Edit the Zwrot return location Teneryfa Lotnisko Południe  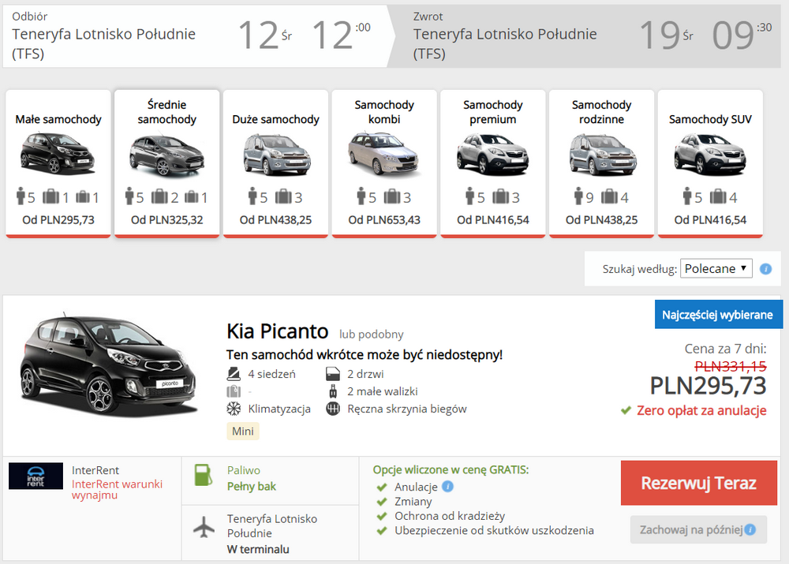pyautogui.click(x=505, y=43)
